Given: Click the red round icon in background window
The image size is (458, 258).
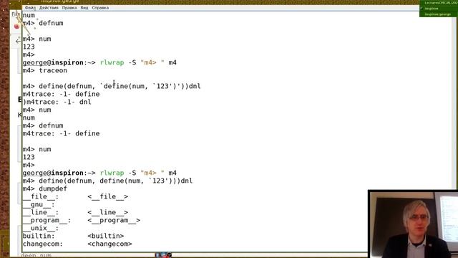Looking at the screenshot, I should [x=16, y=27].
